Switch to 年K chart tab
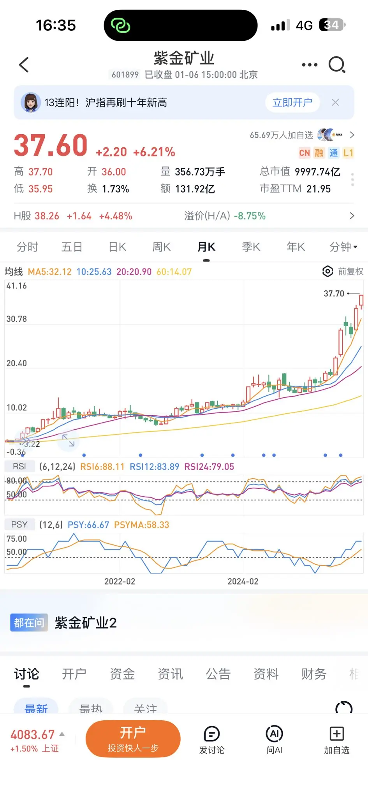The width and height of the screenshot is (368, 797). [296, 247]
